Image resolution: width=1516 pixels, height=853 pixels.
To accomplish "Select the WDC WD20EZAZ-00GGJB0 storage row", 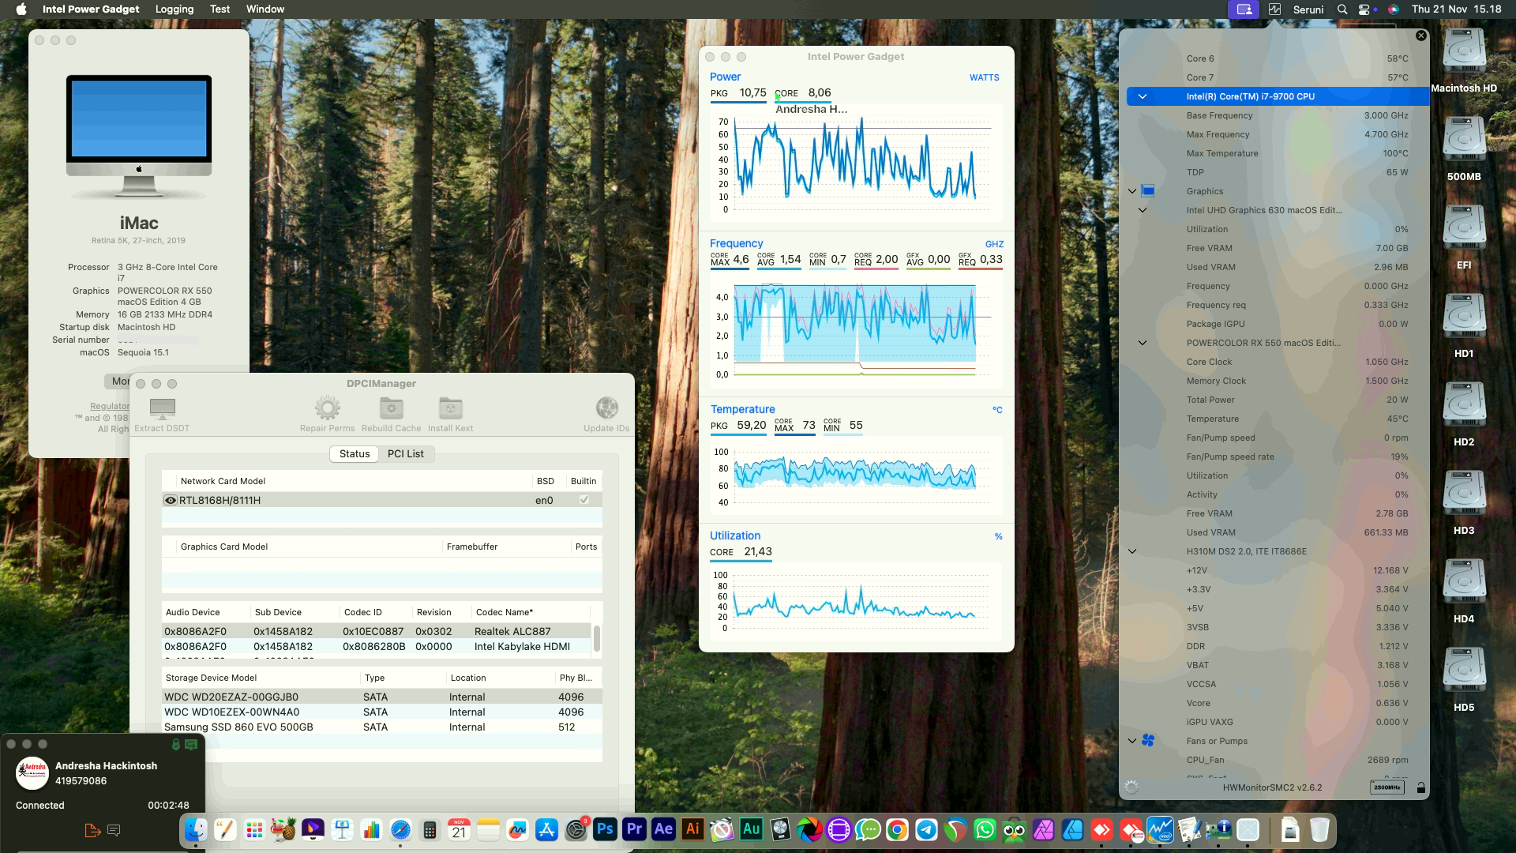I will (382, 697).
